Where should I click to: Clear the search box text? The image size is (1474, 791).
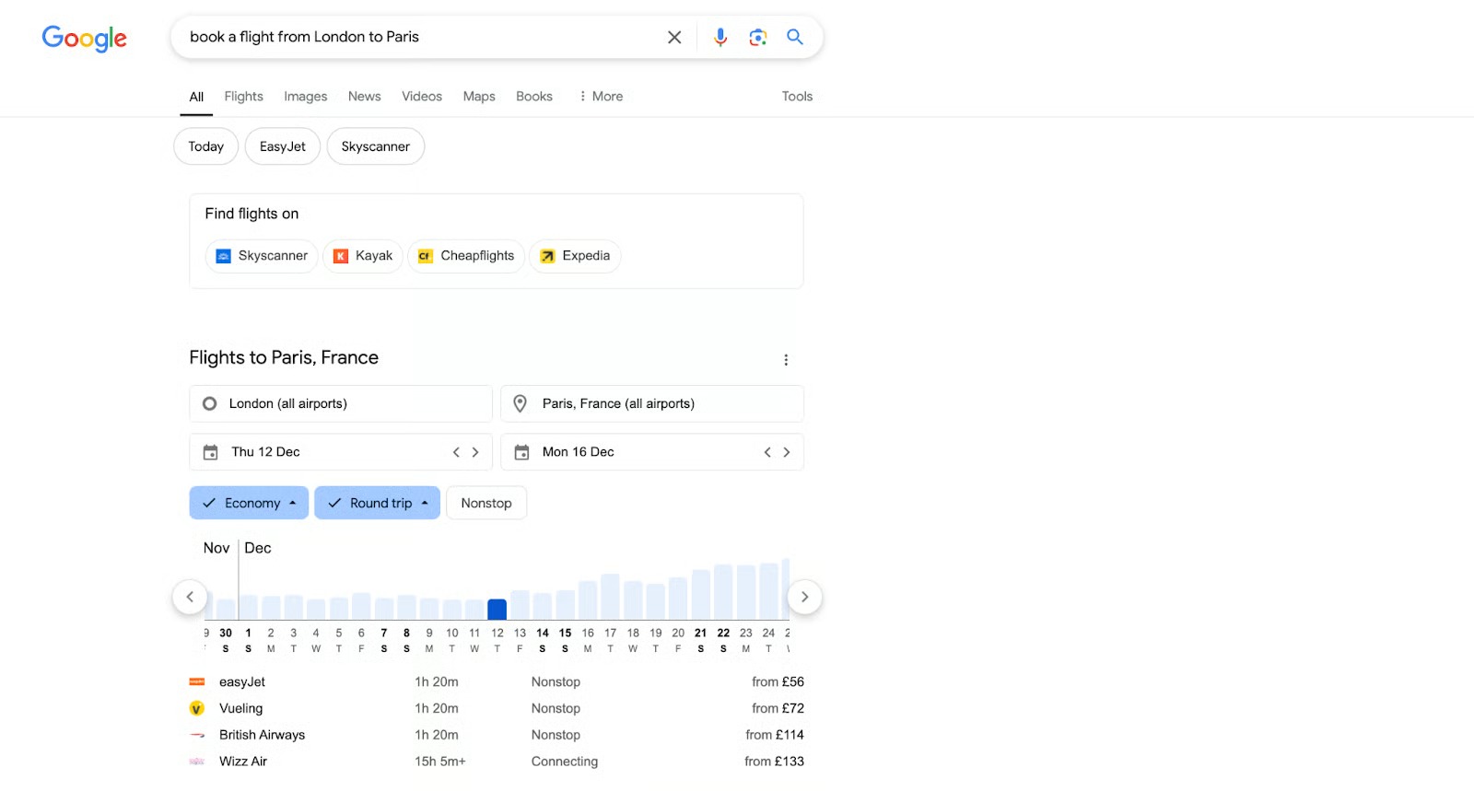coord(674,37)
